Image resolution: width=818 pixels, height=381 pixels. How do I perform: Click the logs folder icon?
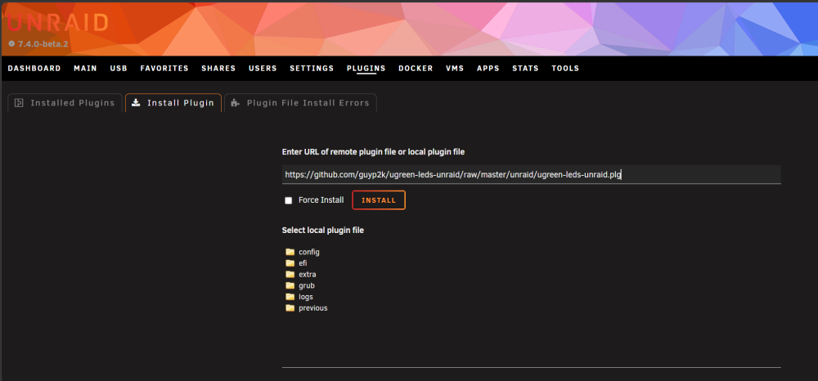point(290,297)
